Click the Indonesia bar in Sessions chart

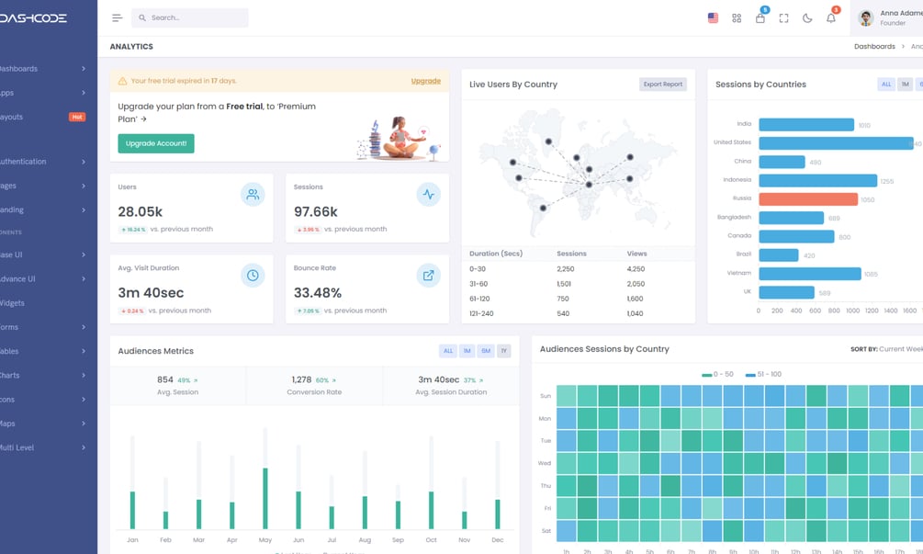pos(818,181)
